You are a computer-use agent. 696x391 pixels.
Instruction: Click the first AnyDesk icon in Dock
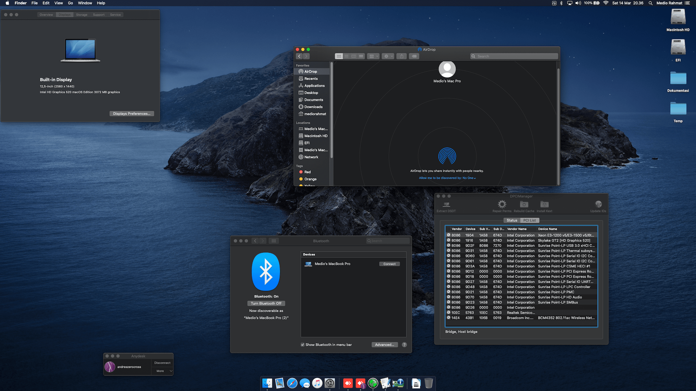348,383
